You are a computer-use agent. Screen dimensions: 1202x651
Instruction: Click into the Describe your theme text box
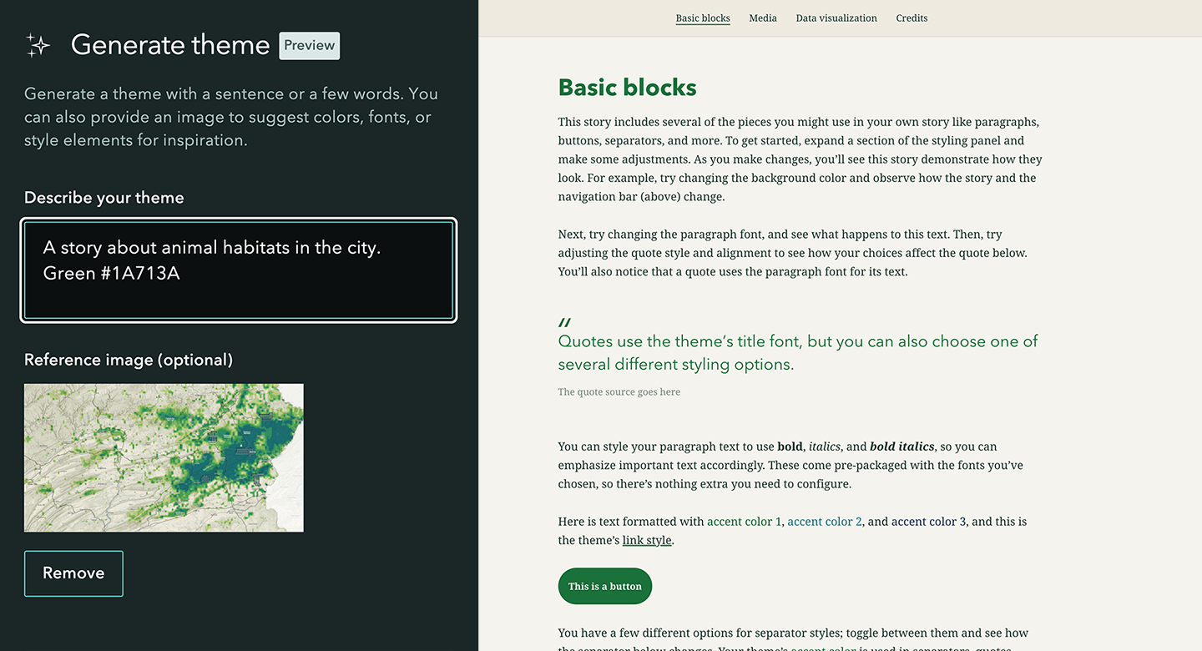coord(239,270)
